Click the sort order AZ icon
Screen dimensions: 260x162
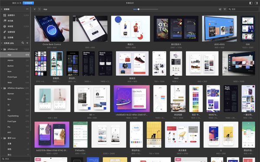[220, 9]
